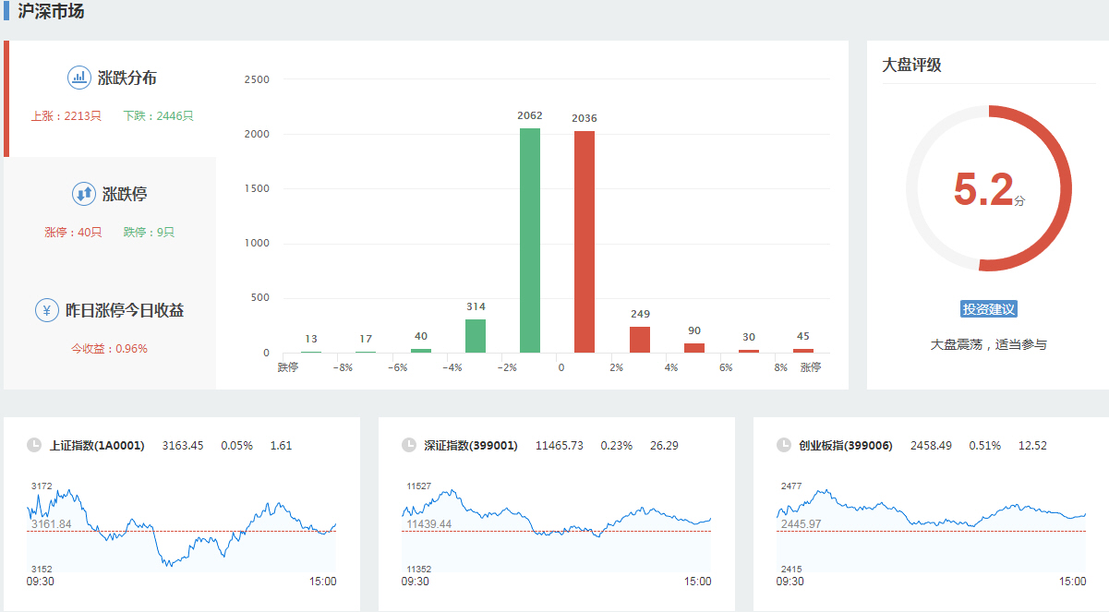
Task: Switch to the 涨跌停 tab
Action: [x=111, y=211]
